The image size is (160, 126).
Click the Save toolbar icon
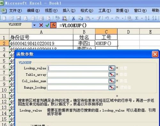coord(19,18)
